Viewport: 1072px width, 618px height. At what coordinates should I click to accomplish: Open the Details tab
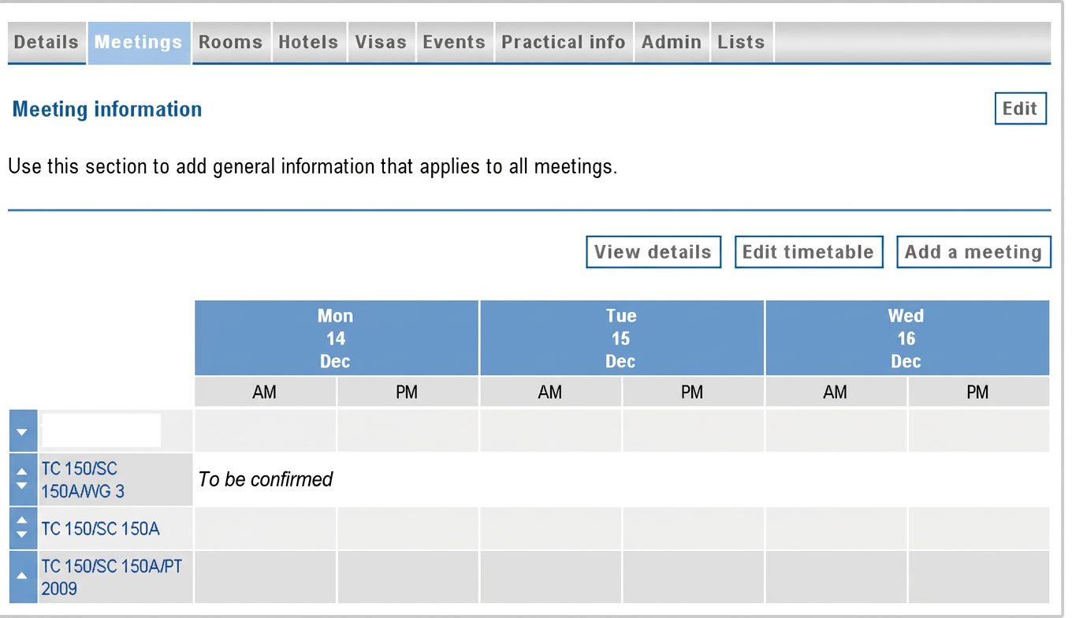coord(47,43)
